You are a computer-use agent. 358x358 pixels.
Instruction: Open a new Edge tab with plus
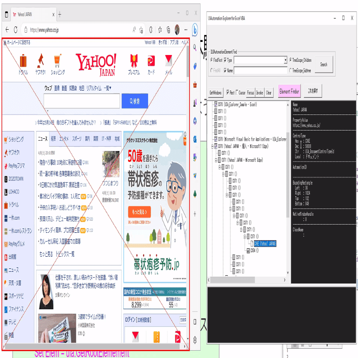point(59,15)
